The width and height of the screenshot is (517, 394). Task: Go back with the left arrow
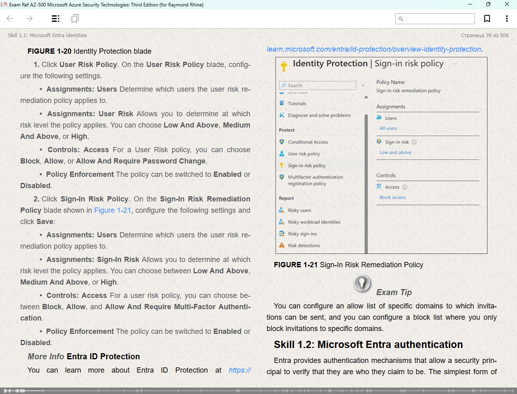click(10, 19)
